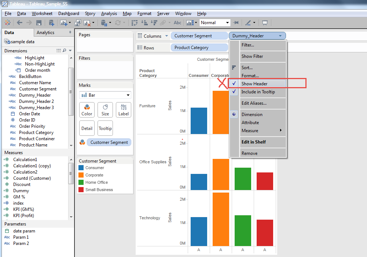
Task: Click the Color button on Marks card
Action: pyautogui.click(x=87, y=110)
